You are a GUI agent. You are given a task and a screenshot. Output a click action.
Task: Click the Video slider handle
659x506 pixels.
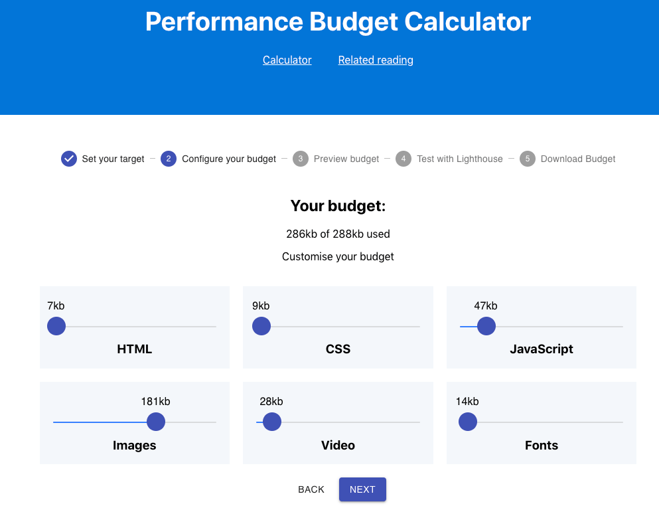(272, 422)
